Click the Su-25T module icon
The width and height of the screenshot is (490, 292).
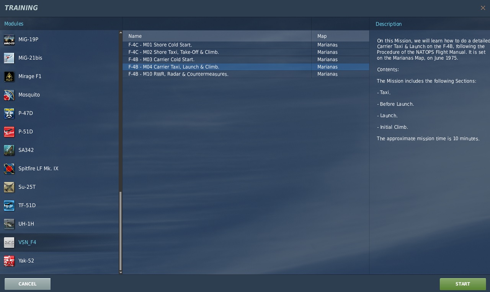[x=9, y=187]
